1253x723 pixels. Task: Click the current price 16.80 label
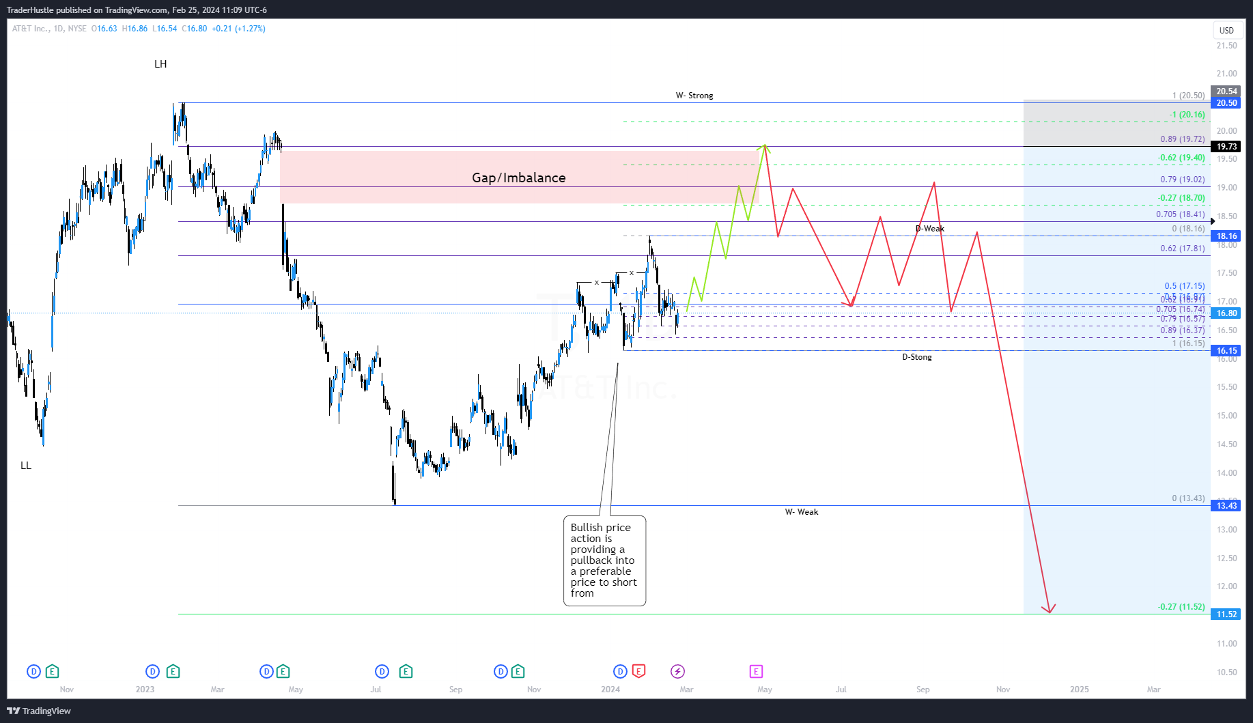pyautogui.click(x=1226, y=313)
